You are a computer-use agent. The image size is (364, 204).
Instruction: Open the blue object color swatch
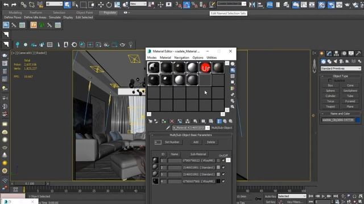click(358, 120)
